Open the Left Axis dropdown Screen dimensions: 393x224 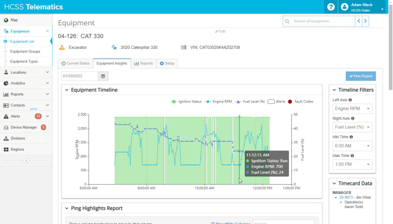point(352,109)
